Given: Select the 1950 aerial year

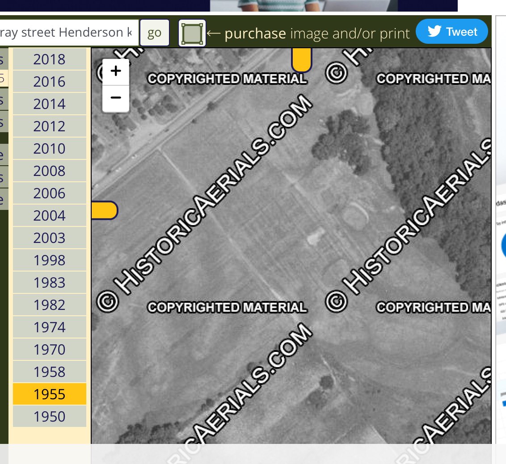Looking at the screenshot, I should pyautogui.click(x=49, y=416).
